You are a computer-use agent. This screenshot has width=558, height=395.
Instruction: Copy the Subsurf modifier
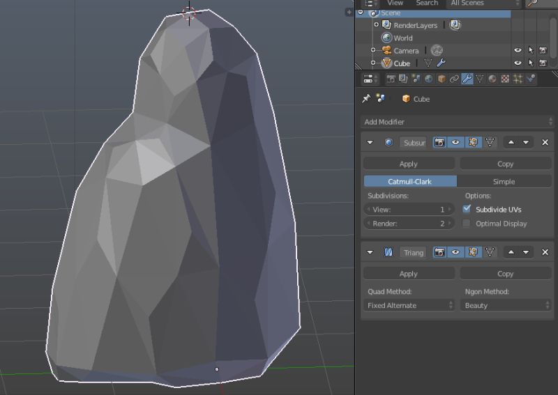pyautogui.click(x=505, y=164)
